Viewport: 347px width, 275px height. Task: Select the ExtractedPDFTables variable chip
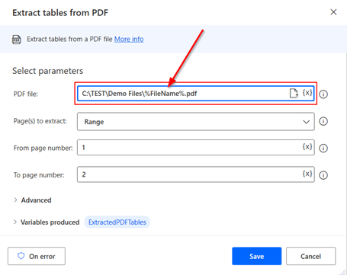(117, 222)
